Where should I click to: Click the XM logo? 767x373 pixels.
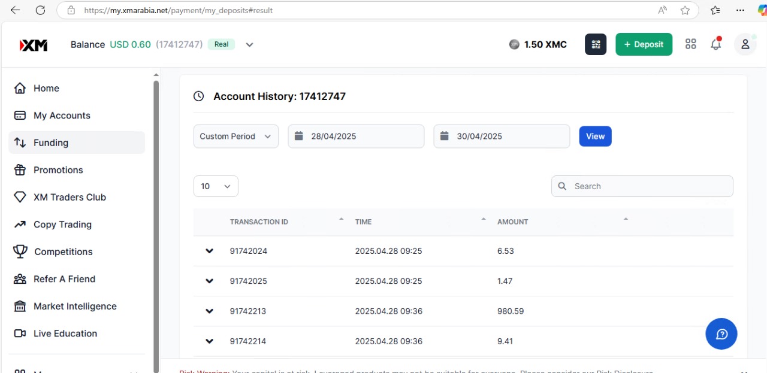click(34, 45)
